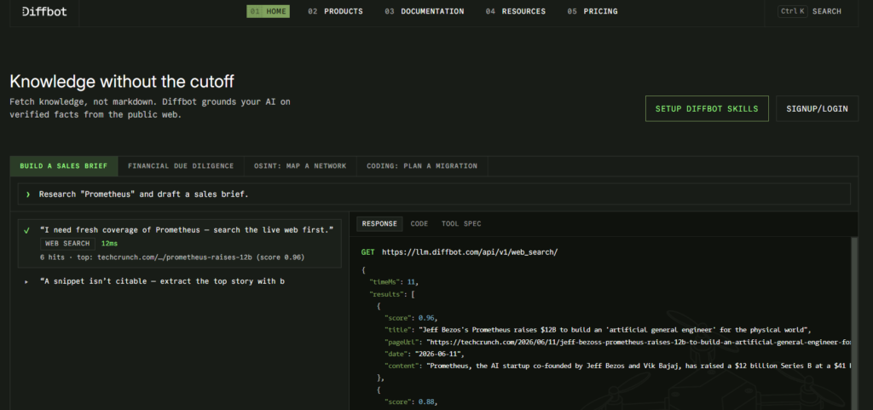
Task: Click the response panel vertical scrollbar
Action: [854, 323]
